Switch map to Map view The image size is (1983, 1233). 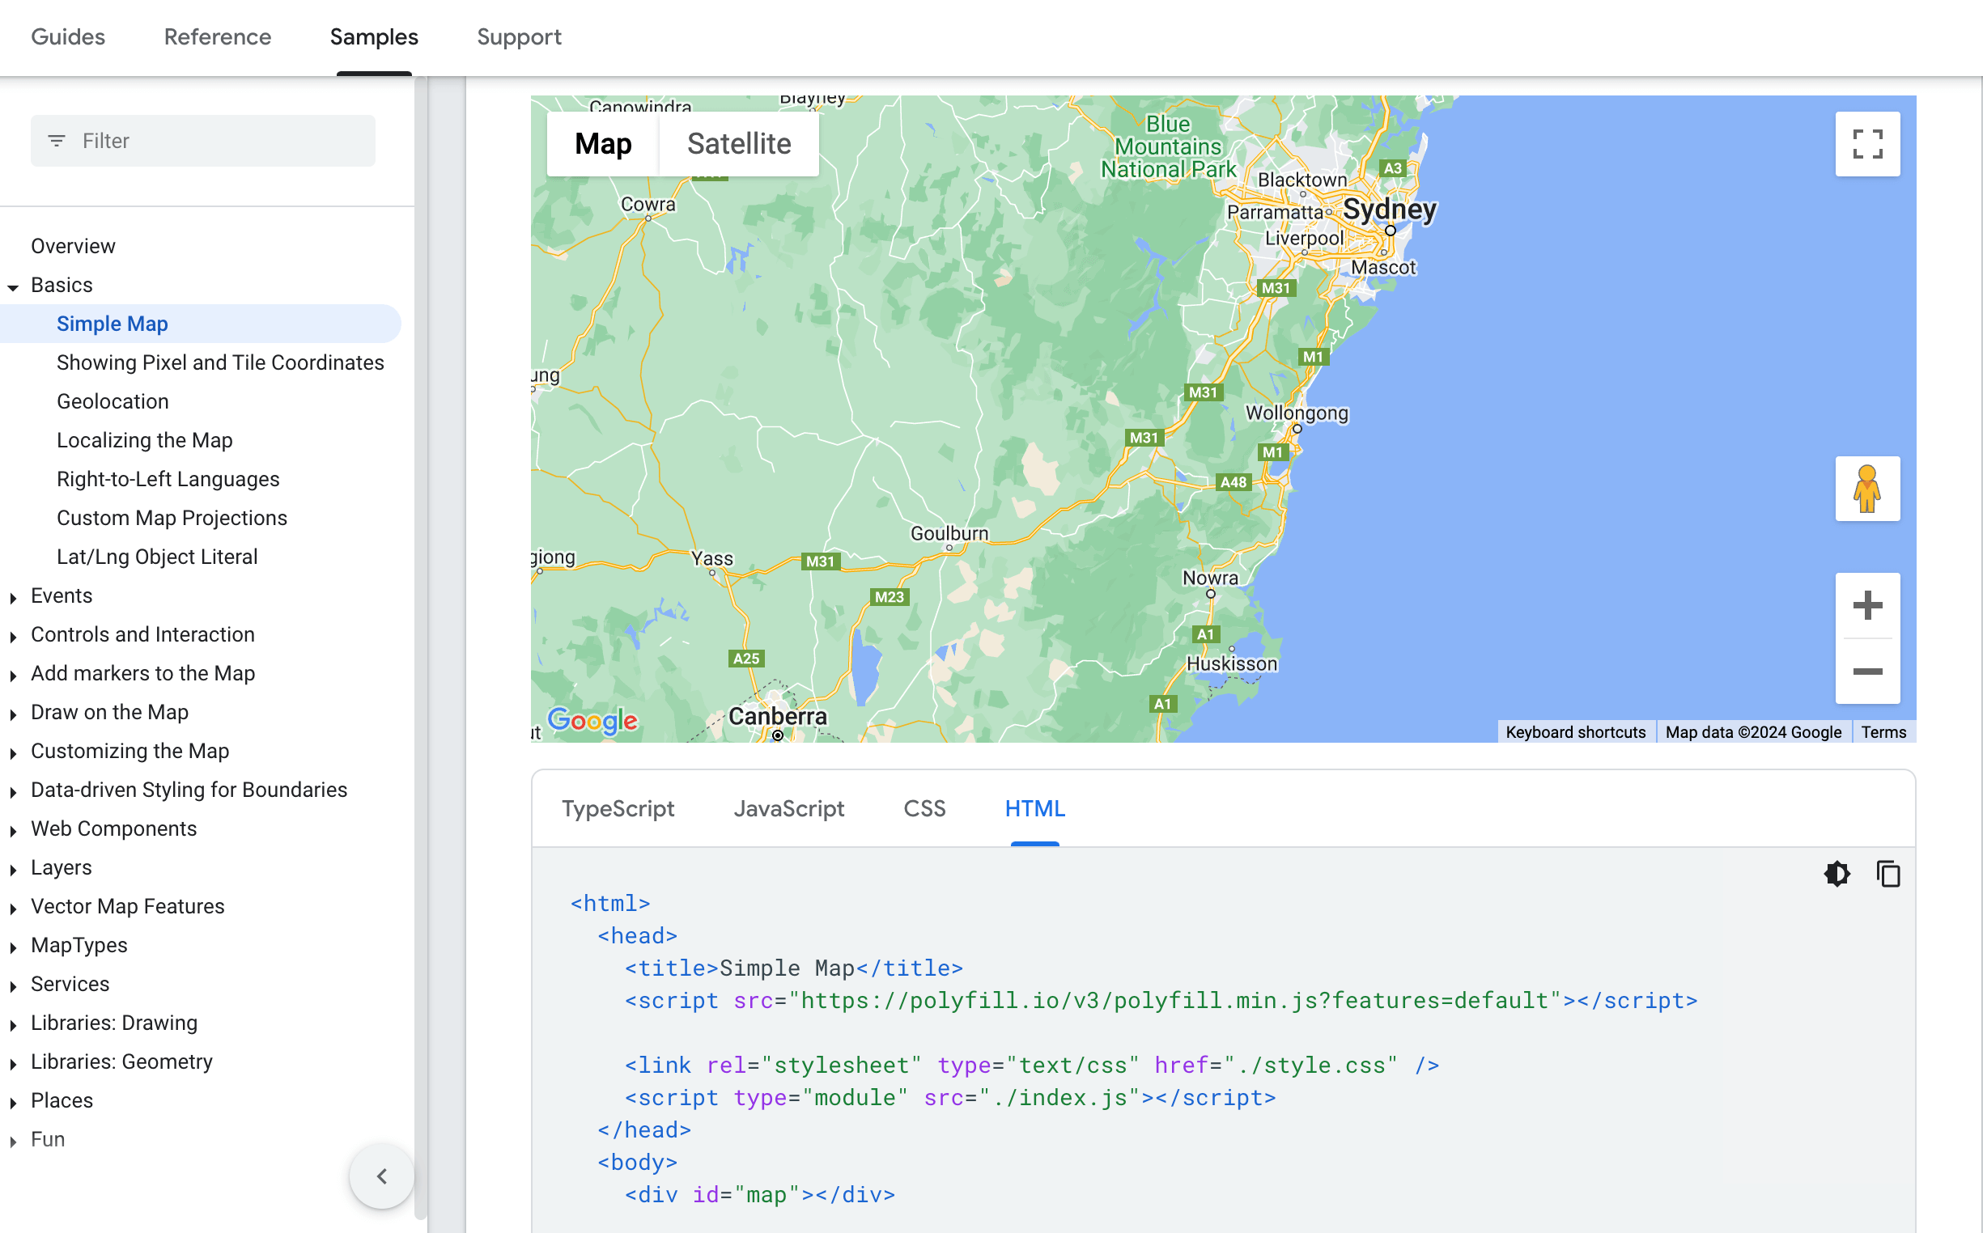pyautogui.click(x=603, y=143)
